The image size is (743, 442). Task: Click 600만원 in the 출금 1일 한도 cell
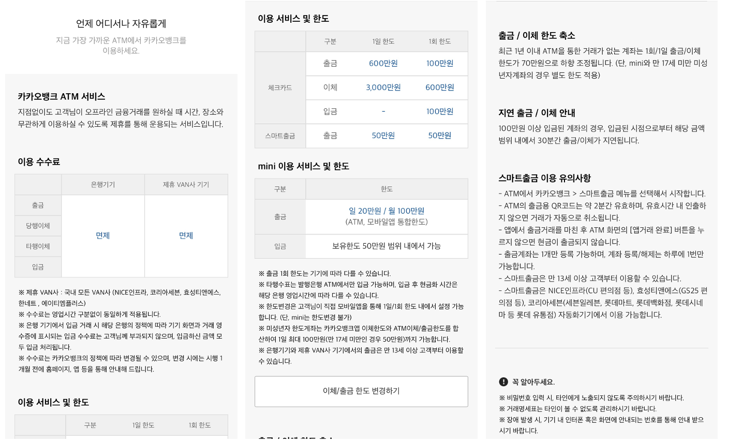click(383, 63)
